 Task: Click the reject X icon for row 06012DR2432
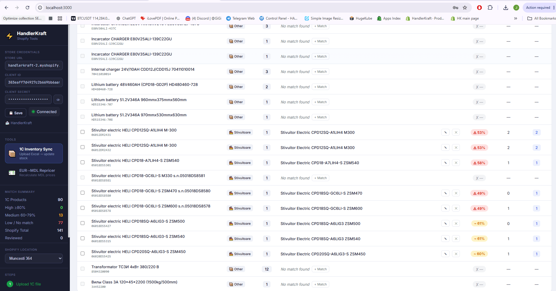(456, 148)
